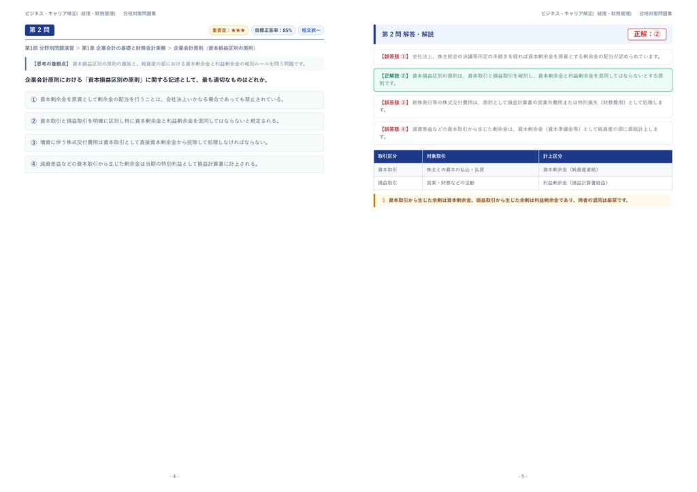The width and height of the screenshot is (697, 492).
Task: Click the cell 利益剰余金（損益計算書経由）
Action: coord(605,183)
